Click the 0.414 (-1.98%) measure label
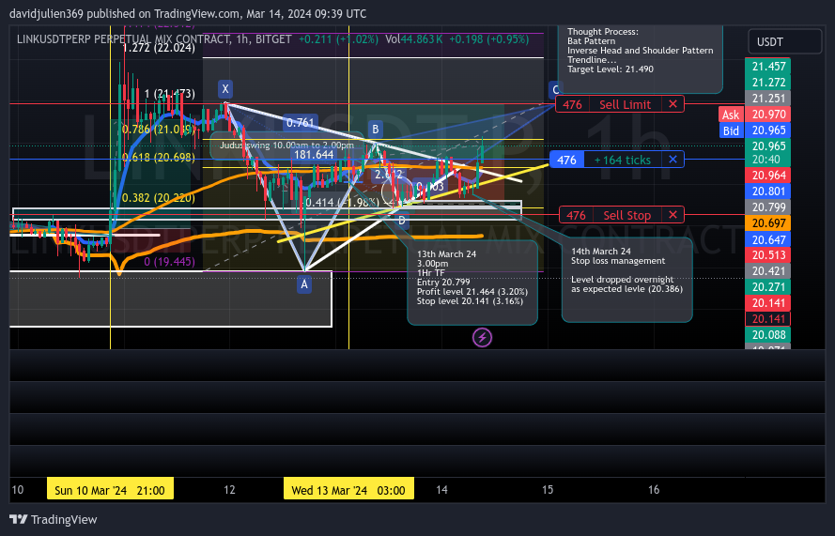This screenshot has width=835, height=536. 343,202
